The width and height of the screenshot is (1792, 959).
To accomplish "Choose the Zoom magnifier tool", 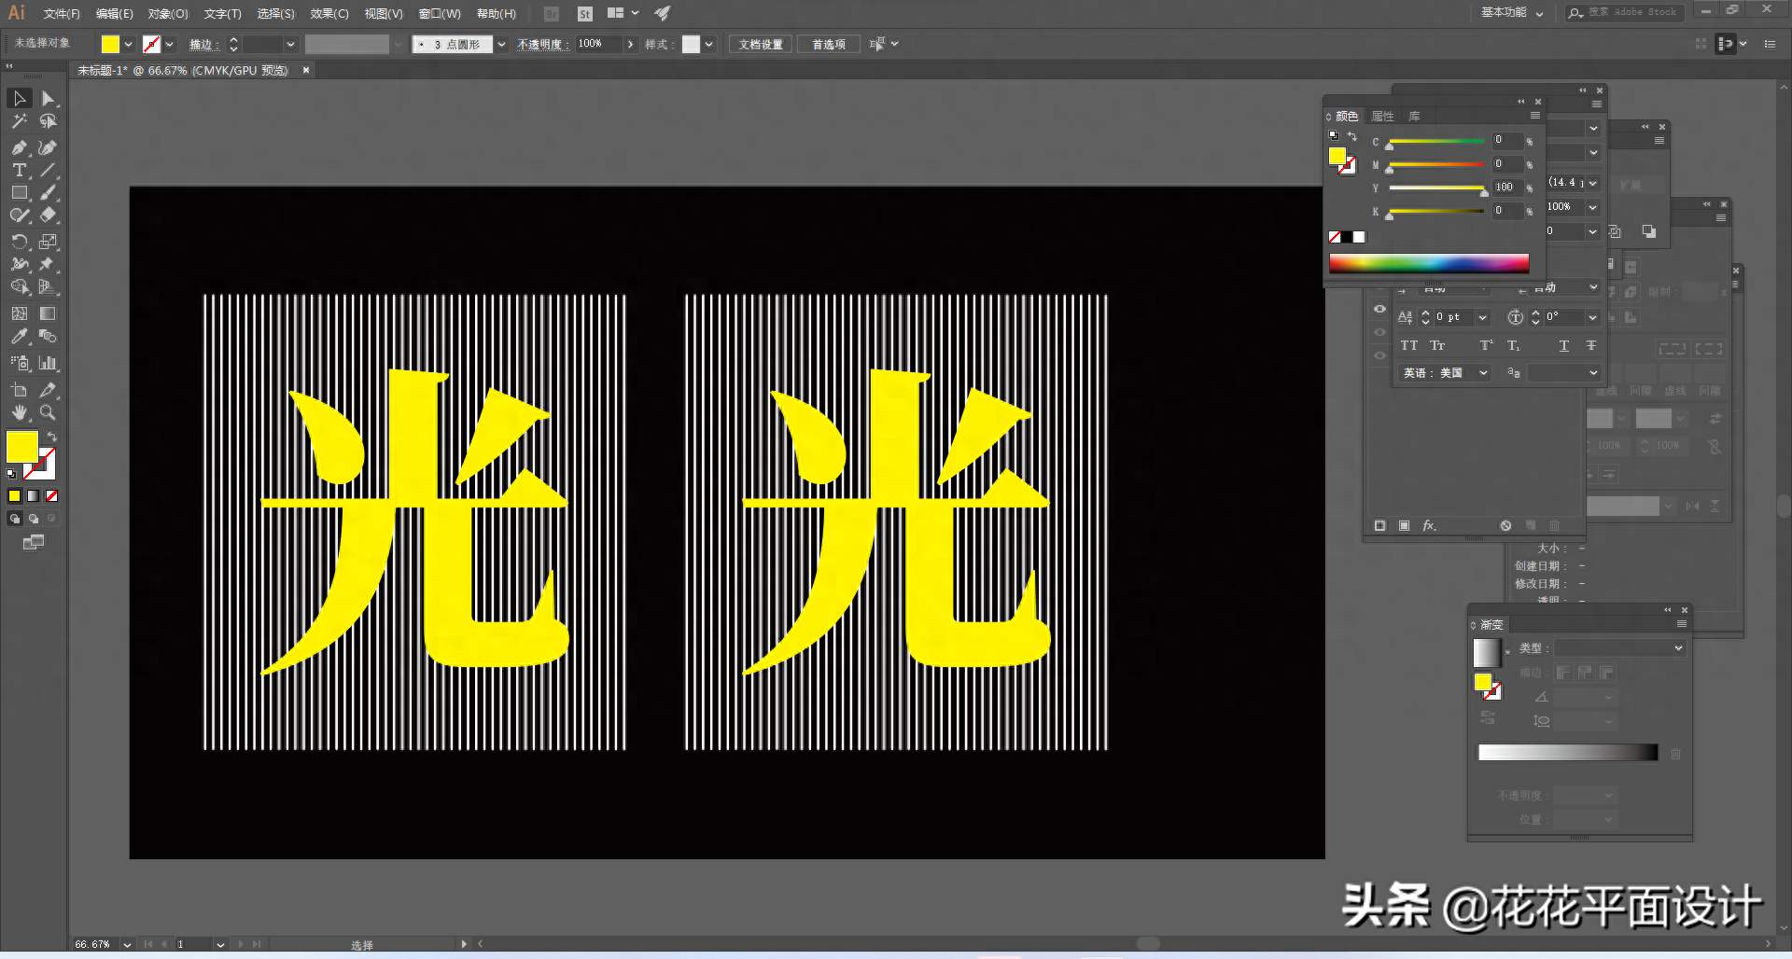I will click(48, 412).
